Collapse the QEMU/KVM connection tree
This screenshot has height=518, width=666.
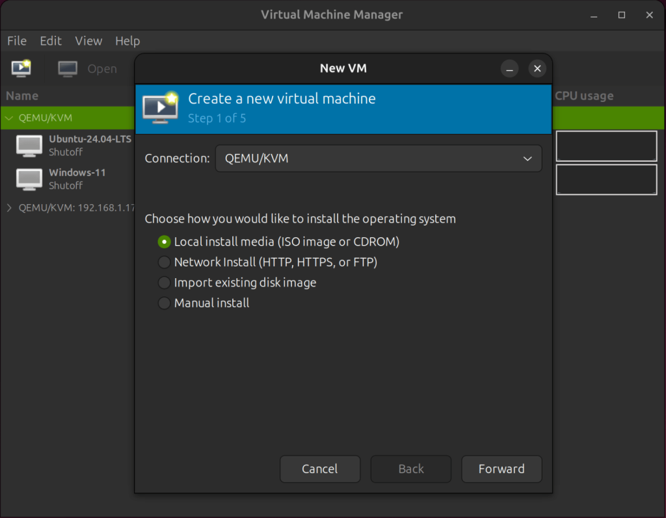click(x=9, y=118)
